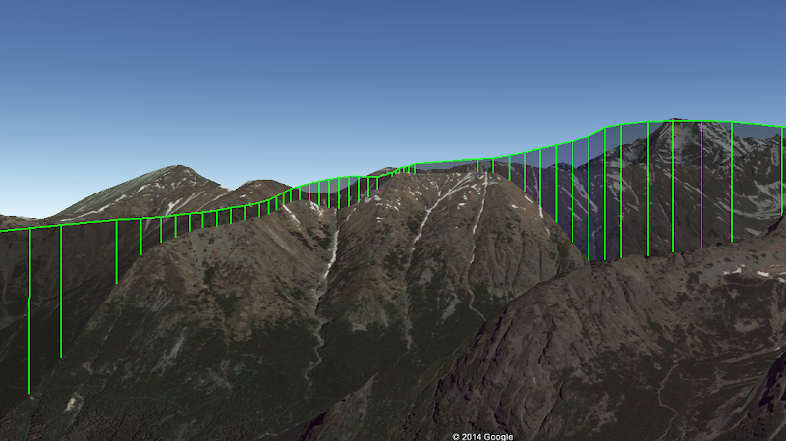Screen dimensions: 786x441
Task: Click the © 2014 Google attribution text
Action: [482, 437]
